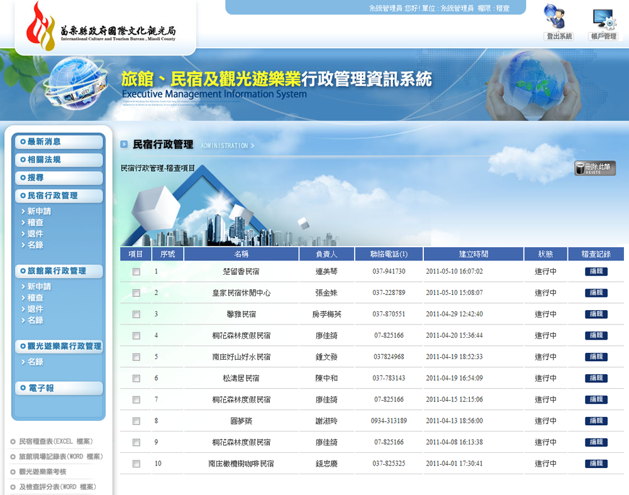Open the 帳戶管理 account management icon
This screenshot has width=629, height=495.
pyautogui.click(x=603, y=22)
